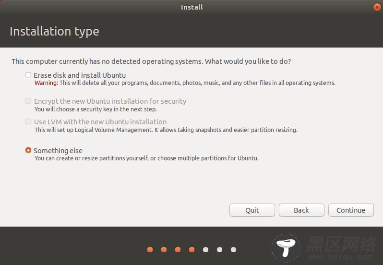
Task: Close the Install window
Action: click(377, 7)
